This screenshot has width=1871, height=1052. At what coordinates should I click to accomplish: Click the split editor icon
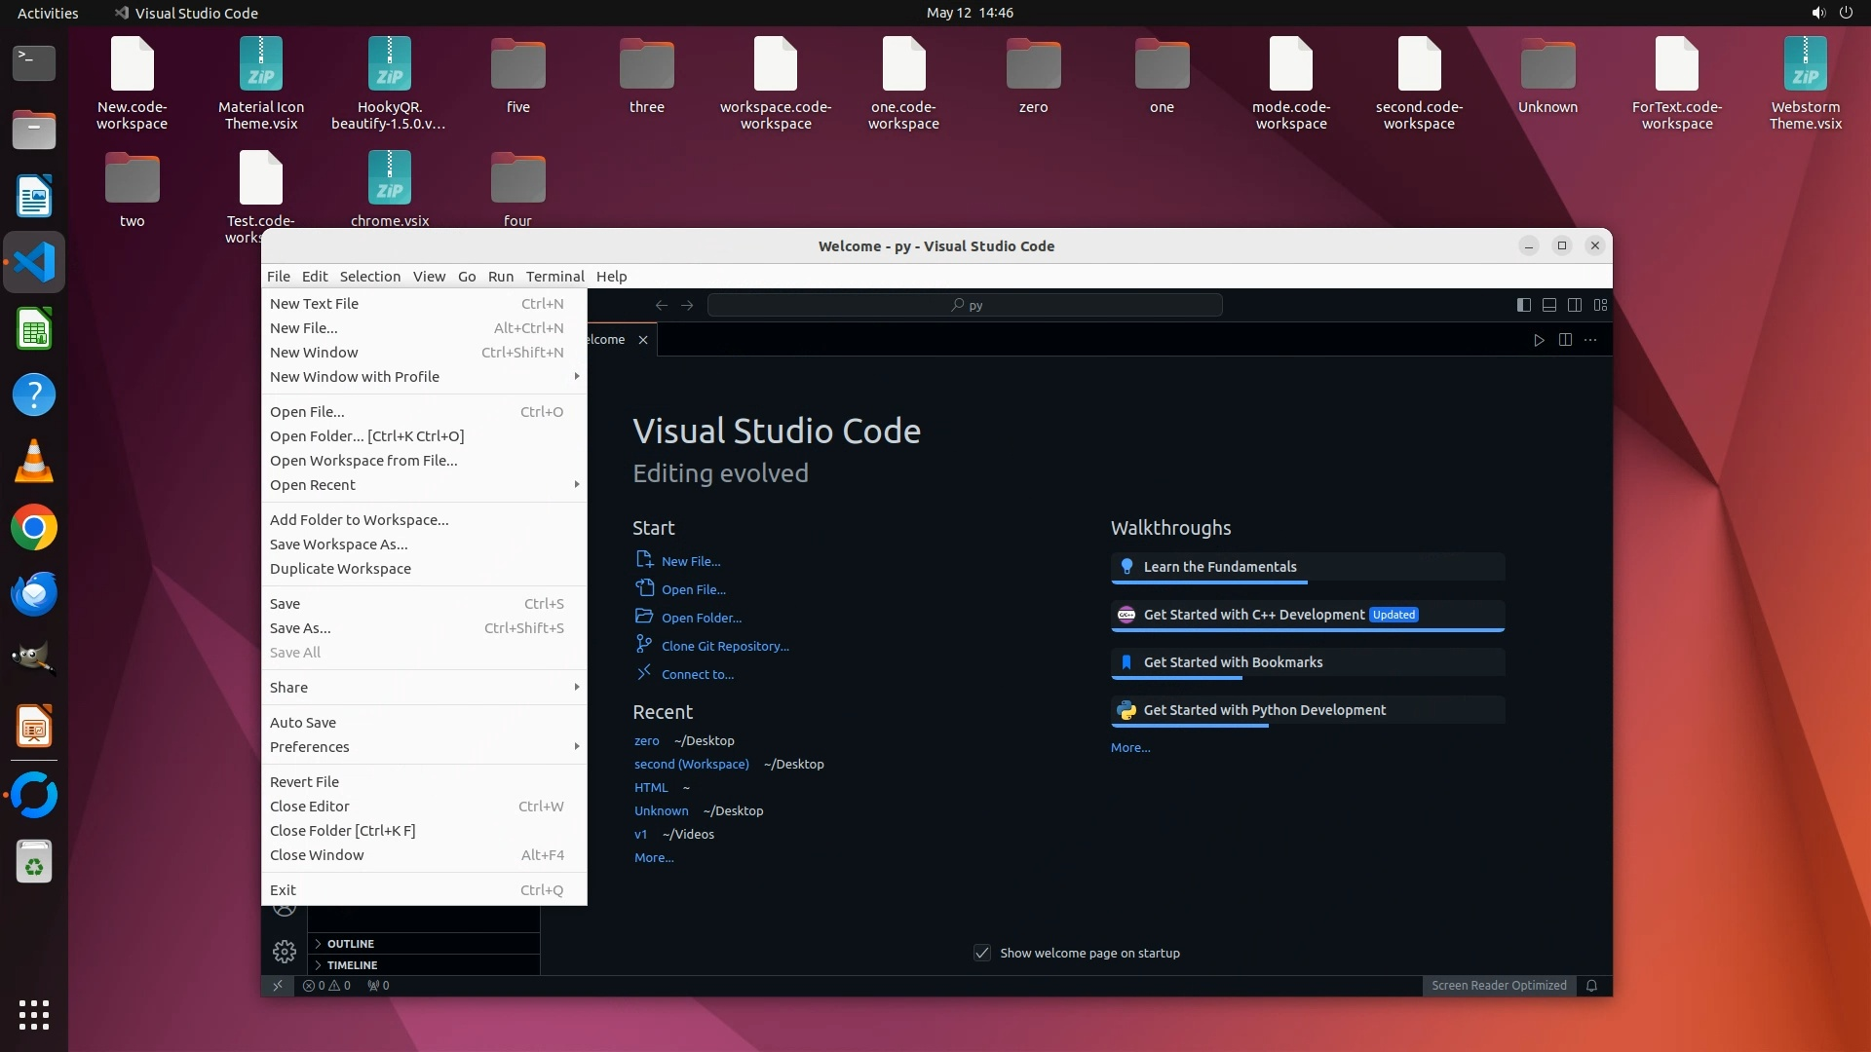click(x=1565, y=340)
